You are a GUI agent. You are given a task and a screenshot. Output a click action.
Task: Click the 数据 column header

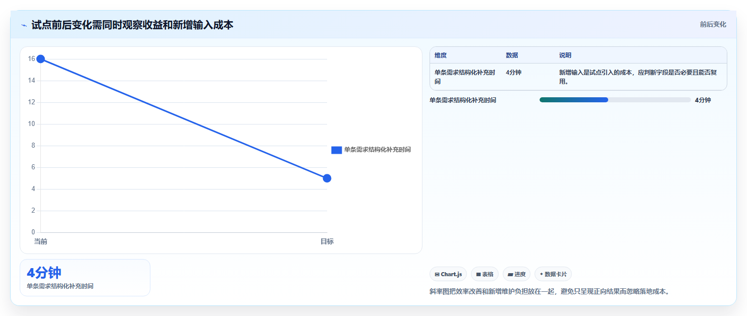[512, 55]
